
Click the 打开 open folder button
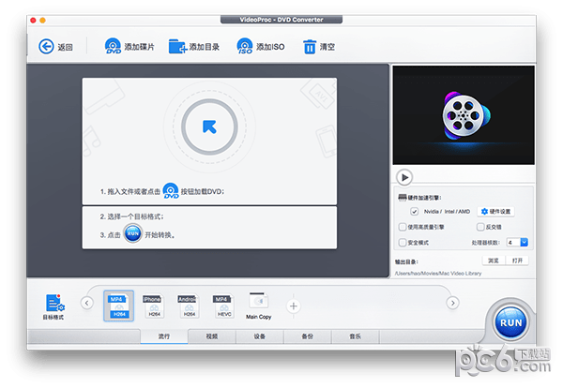[x=517, y=261]
